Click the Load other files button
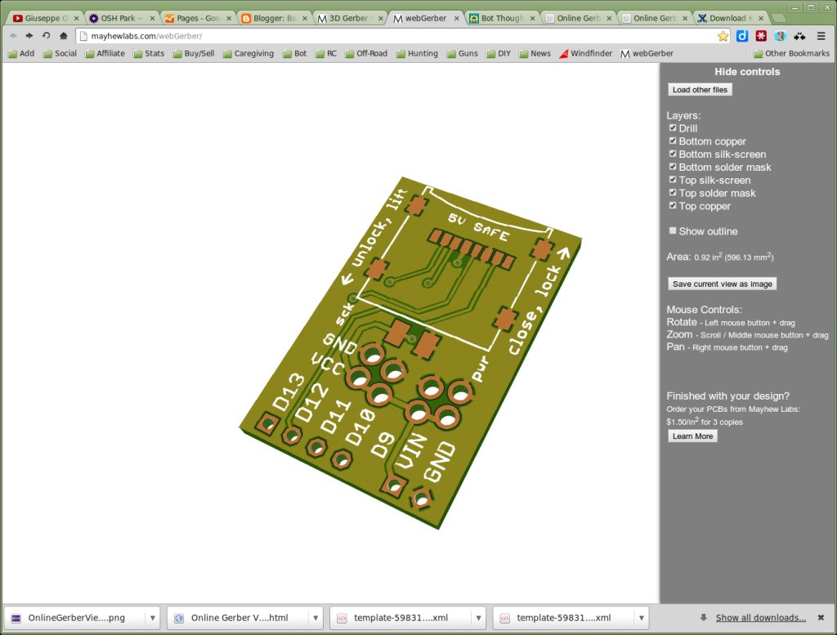Image resolution: width=837 pixels, height=635 pixels. (x=700, y=90)
